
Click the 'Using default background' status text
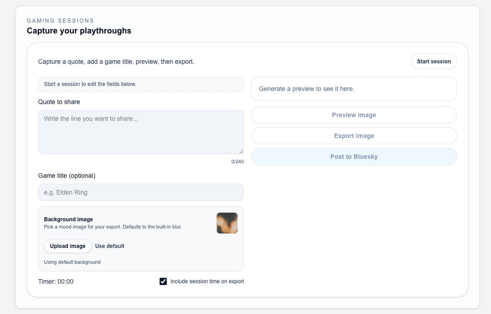[x=72, y=262]
